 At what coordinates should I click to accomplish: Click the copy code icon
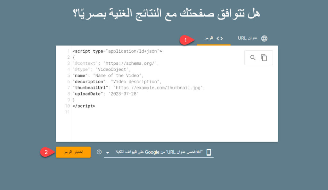[264, 58]
